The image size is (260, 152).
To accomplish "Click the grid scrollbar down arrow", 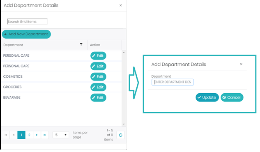I will point(124,124).
